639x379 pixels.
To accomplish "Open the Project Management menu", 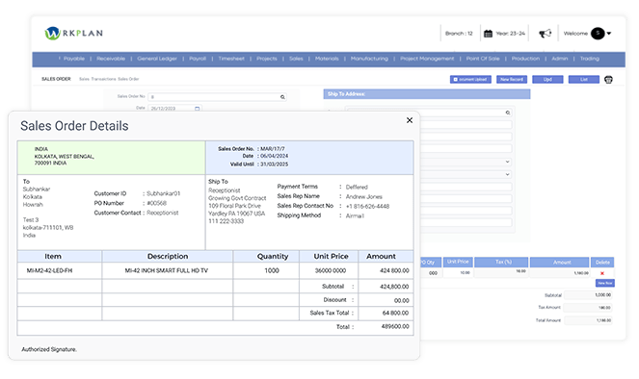I will point(427,59).
